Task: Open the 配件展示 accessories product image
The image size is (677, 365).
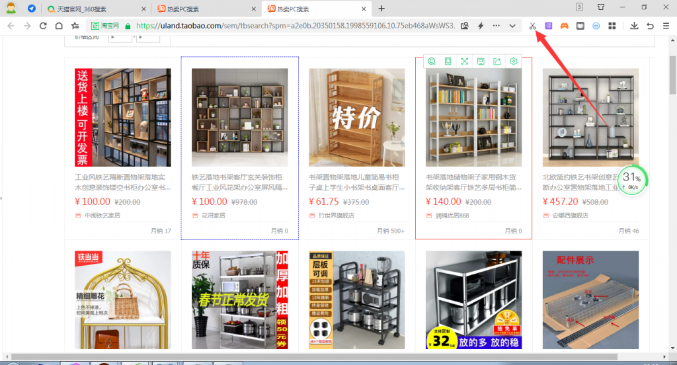Action: pos(590,300)
